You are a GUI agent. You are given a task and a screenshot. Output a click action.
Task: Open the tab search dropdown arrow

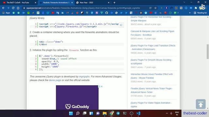[x=184, y=2]
